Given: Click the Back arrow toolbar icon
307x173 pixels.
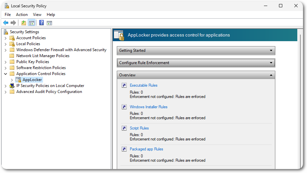Looking at the screenshot, I should [x=6, y=23].
